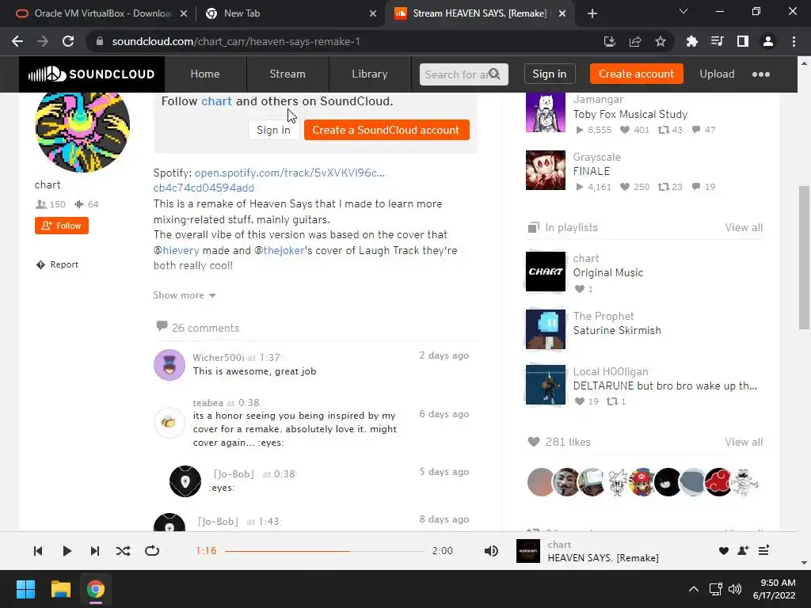Open teabea's commenter avatar
This screenshot has width=811, height=608.
pos(169,423)
